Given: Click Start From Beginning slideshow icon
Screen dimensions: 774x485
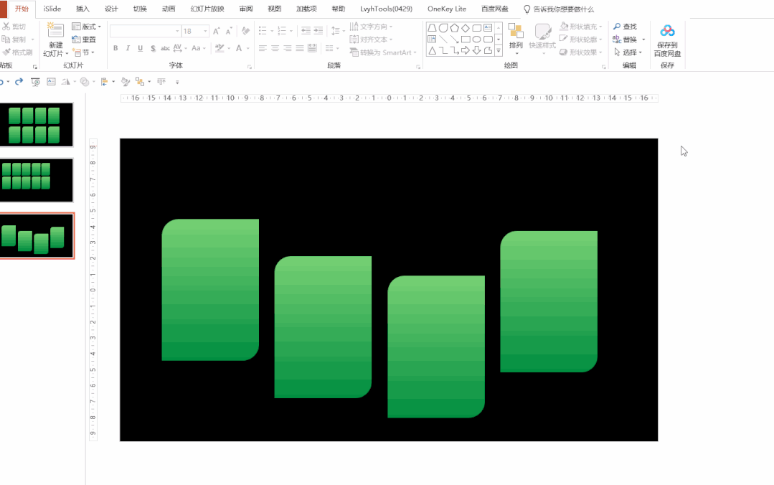Looking at the screenshot, I should [x=35, y=82].
